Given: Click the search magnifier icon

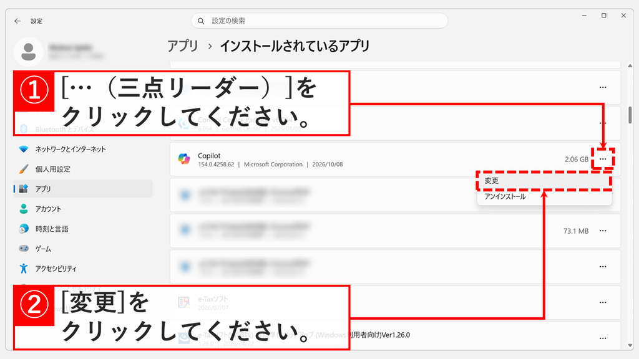Looking at the screenshot, I should pyautogui.click(x=201, y=21).
